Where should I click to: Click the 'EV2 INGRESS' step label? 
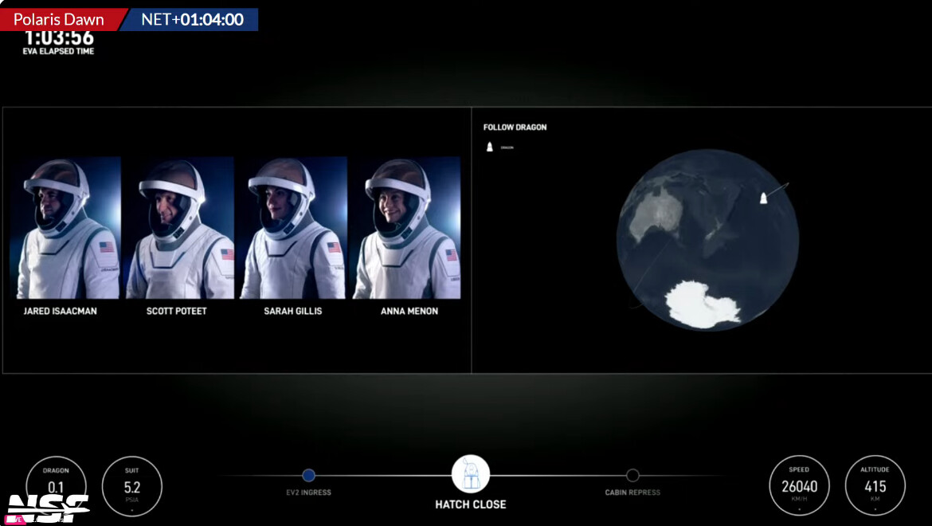[308, 492]
